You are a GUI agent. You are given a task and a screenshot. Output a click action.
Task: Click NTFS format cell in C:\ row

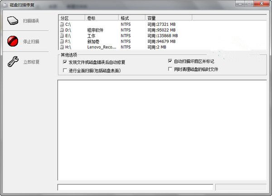pyautogui.click(x=126, y=24)
